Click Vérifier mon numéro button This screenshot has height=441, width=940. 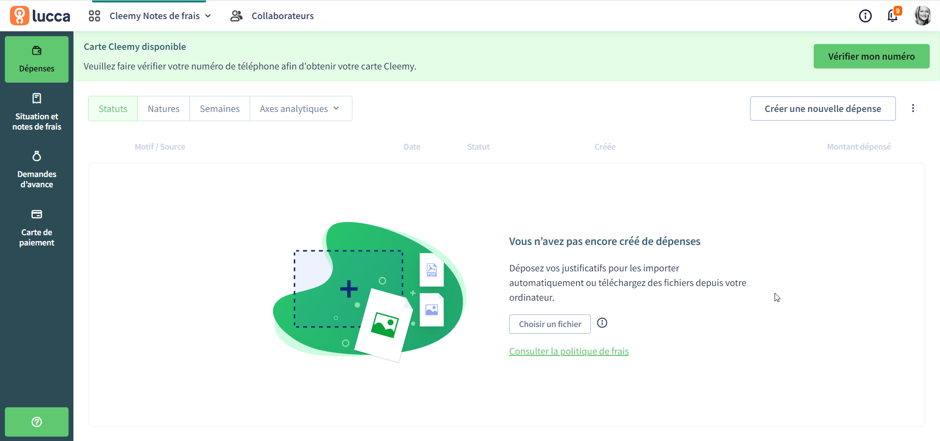(x=871, y=56)
